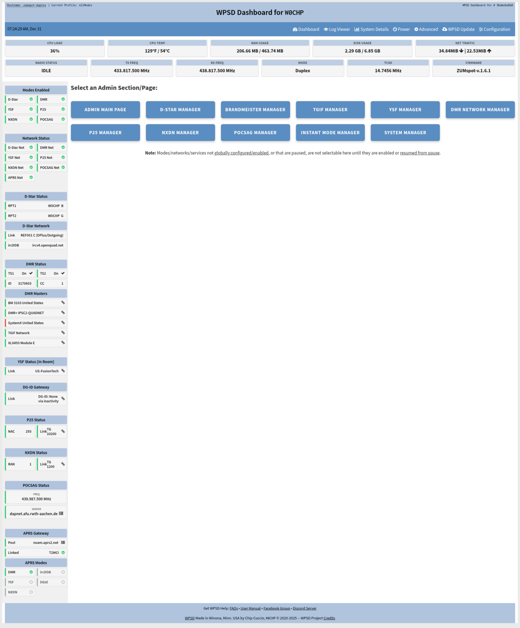This screenshot has height=628, width=520.
Task: Click the link icon next to XLX493 Module E
Action: (63, 343)
